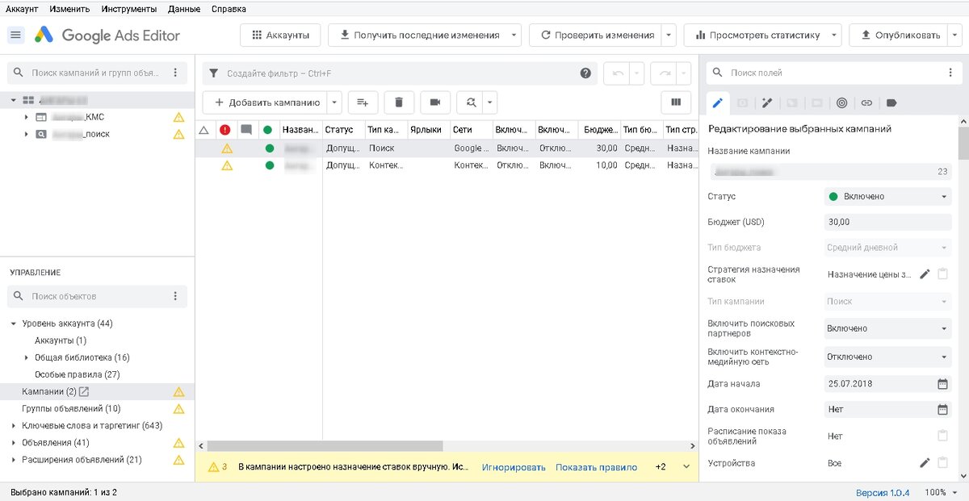969x501 pixels.
Task: Expand the warnings bar chevron
Action: [686, 467]
